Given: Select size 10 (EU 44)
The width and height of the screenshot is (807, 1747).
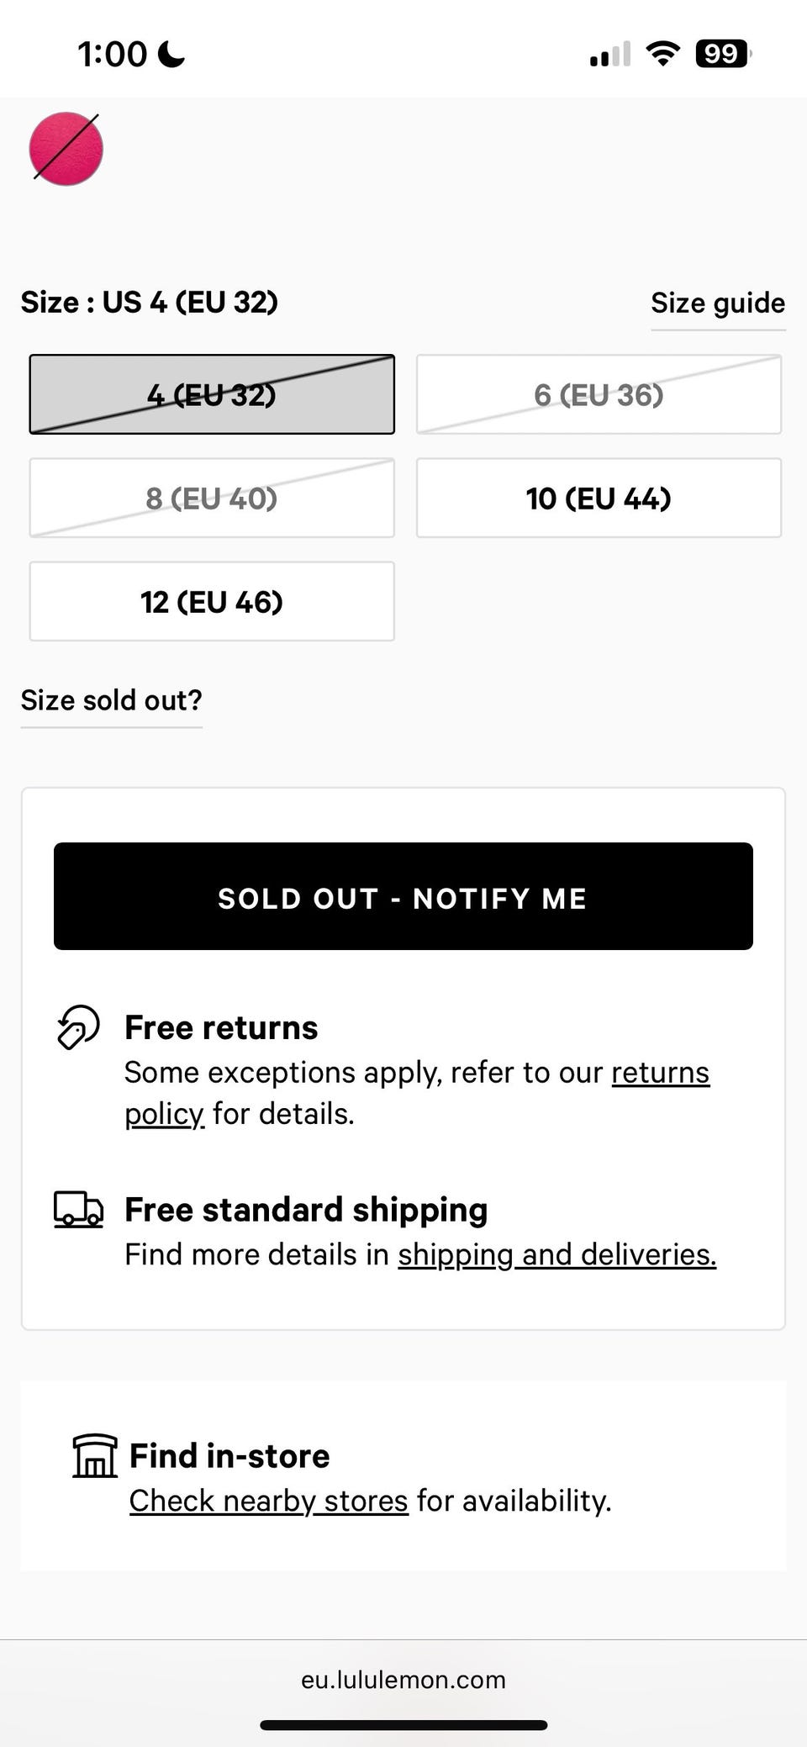Looking at the screenshot, I should pos(599,498).
